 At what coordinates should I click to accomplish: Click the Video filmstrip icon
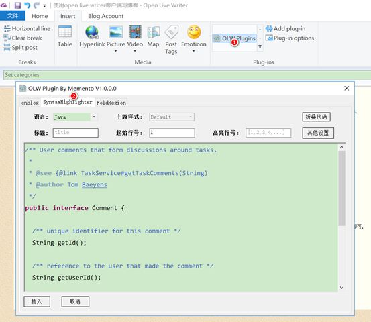tap(135, 32)
